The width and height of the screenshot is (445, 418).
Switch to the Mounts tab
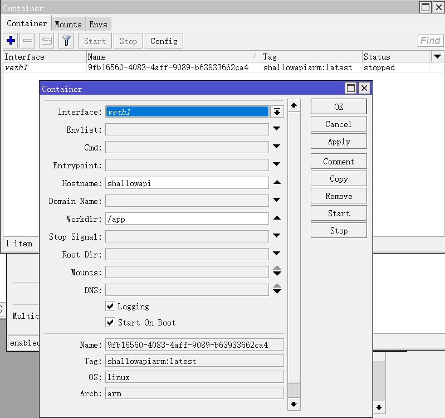(x=68, y=25)
